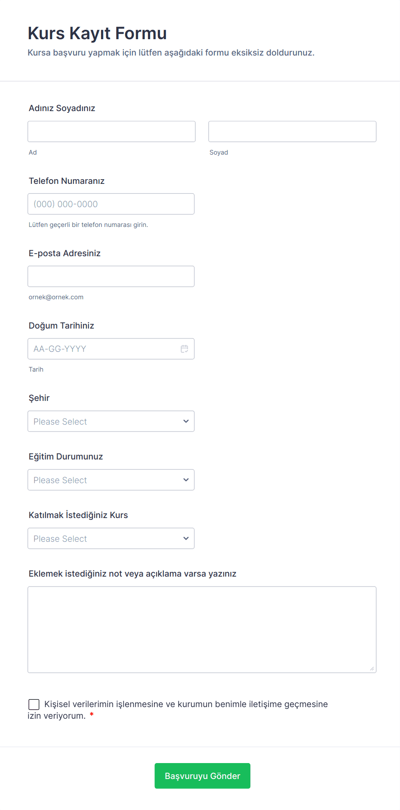Click the ornek@ornek.com hint text
This screenshot has width=400, height=810.
[56, 297]
